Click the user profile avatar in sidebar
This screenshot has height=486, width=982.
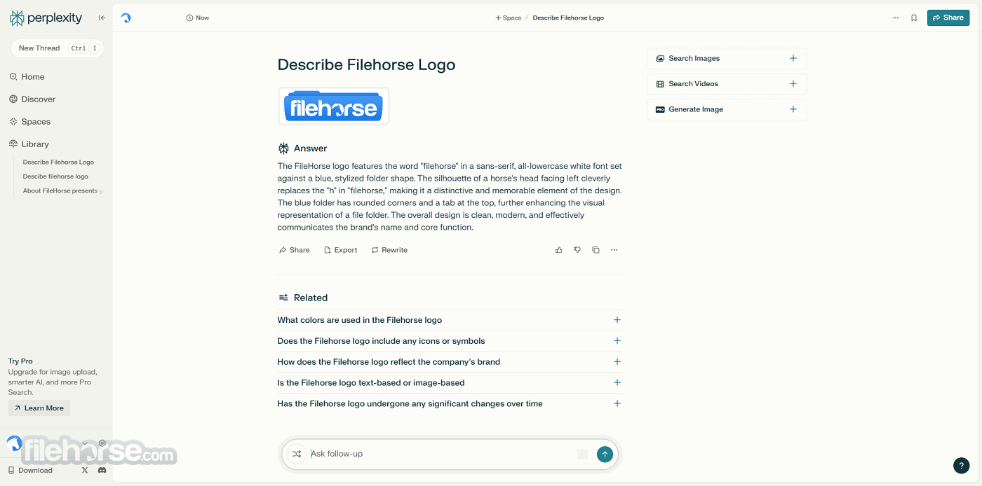[x=14, y=443]
